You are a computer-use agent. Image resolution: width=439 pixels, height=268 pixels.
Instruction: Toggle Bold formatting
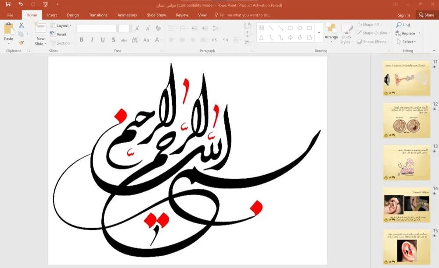pyautogui.click(x=82, y=40)
